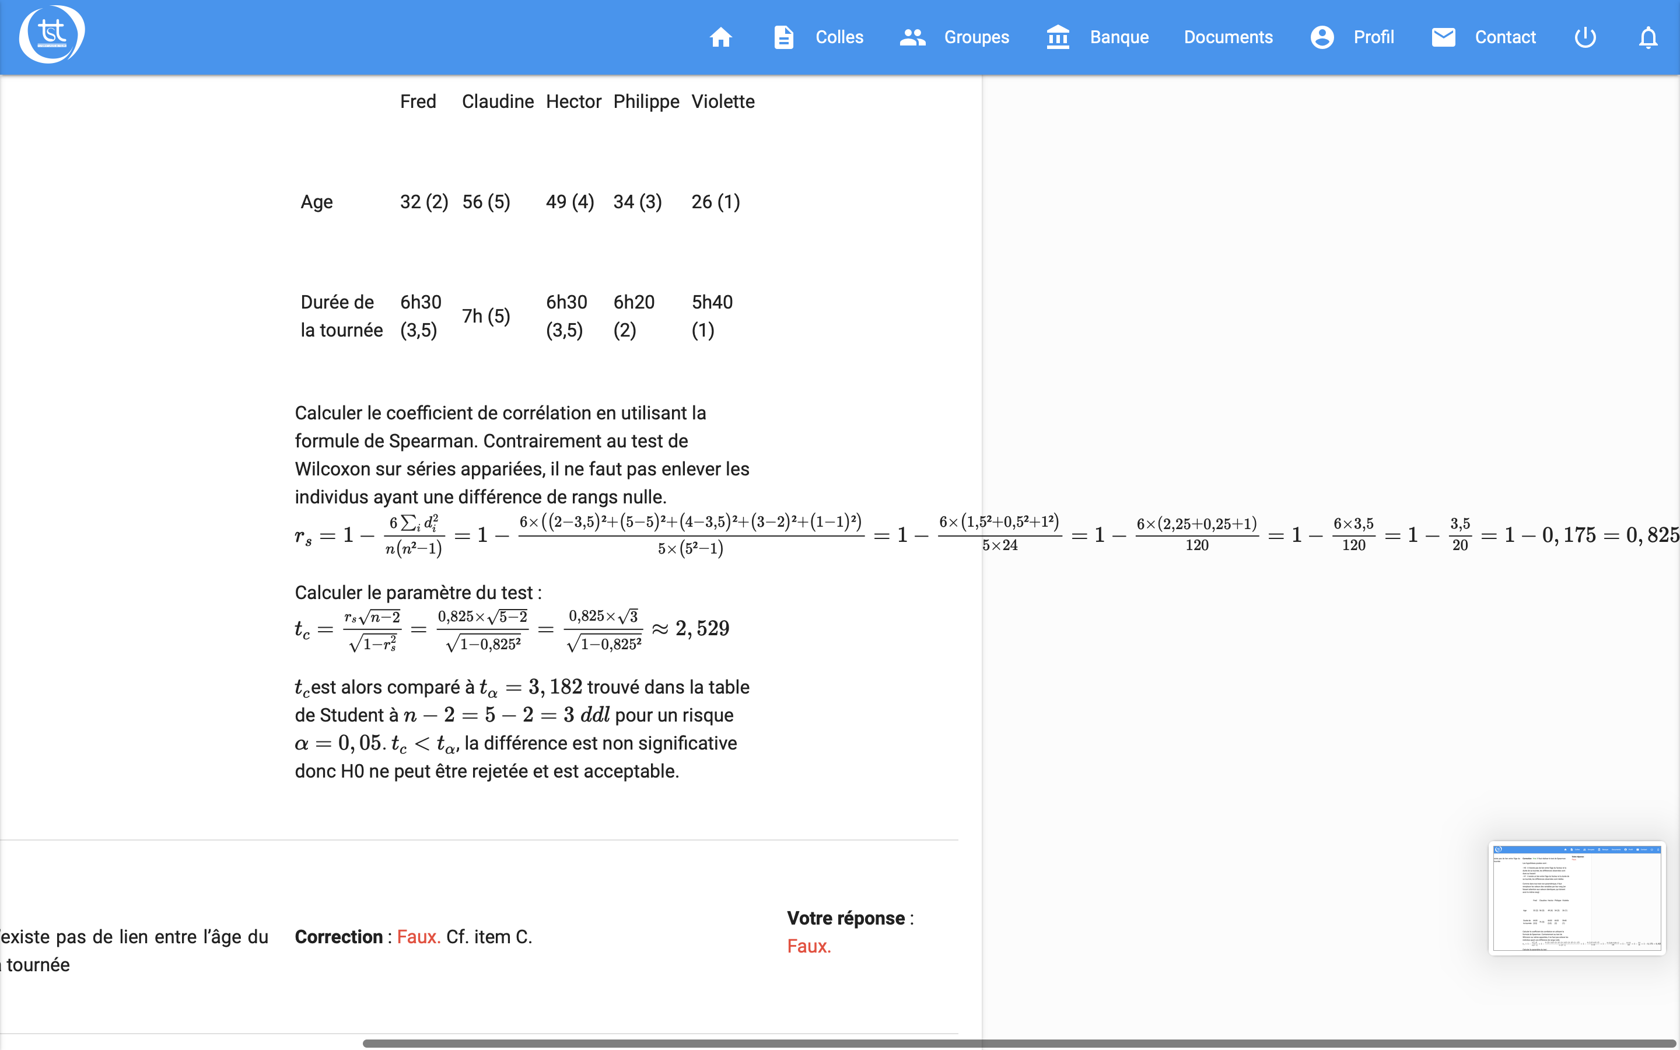The image size is (1680, 1050).
Task: Click the power logout icon
Action: (1585, 37)
